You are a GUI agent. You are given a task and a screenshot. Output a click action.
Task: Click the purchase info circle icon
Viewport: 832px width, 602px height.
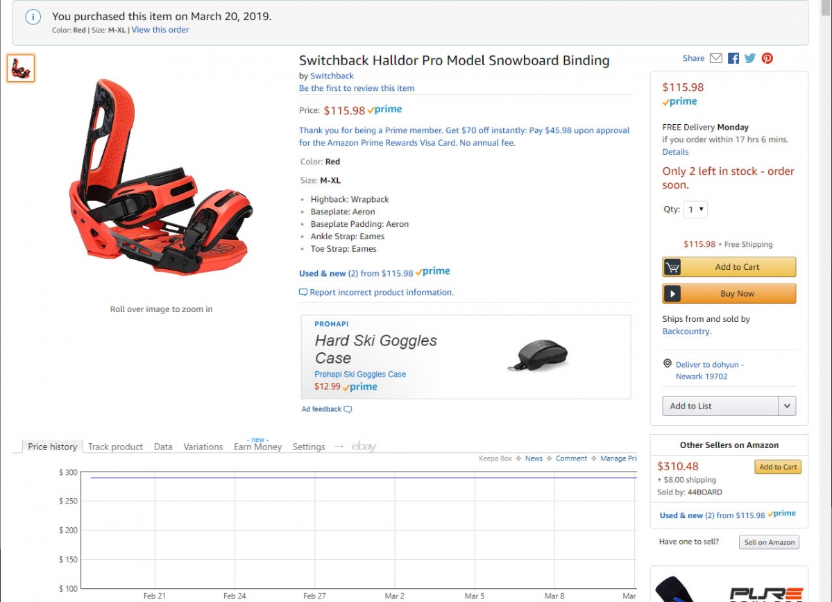click(x=33, y=17)
